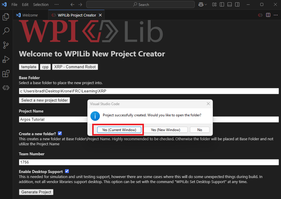Open the Explorer view in activity bar
The width and height of the screenshot is (281, 199).
(6, 17)
